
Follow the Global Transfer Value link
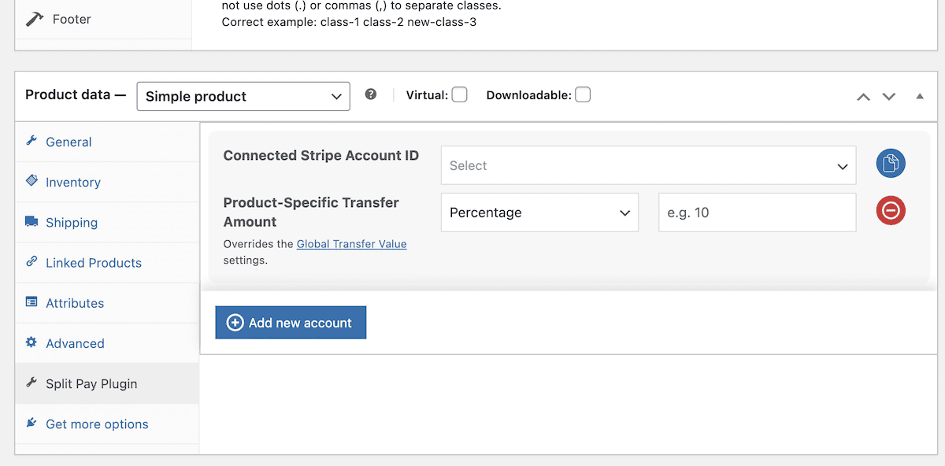pos(351,244)
